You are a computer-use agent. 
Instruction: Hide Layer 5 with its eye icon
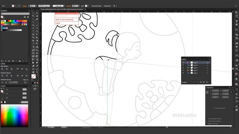pos(183,63)
